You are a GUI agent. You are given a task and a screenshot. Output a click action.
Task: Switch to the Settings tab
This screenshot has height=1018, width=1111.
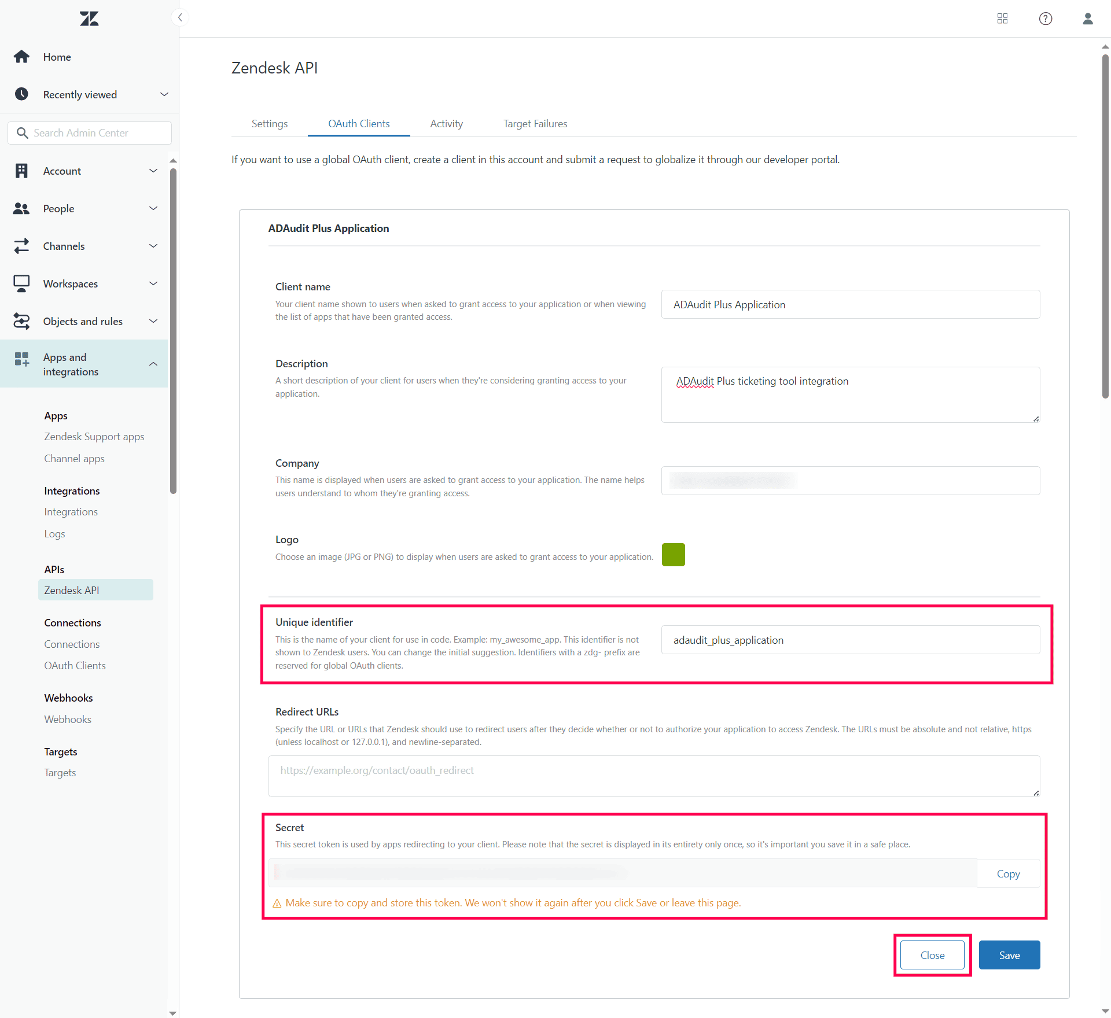pyautogui.click(x=269, y=124)
